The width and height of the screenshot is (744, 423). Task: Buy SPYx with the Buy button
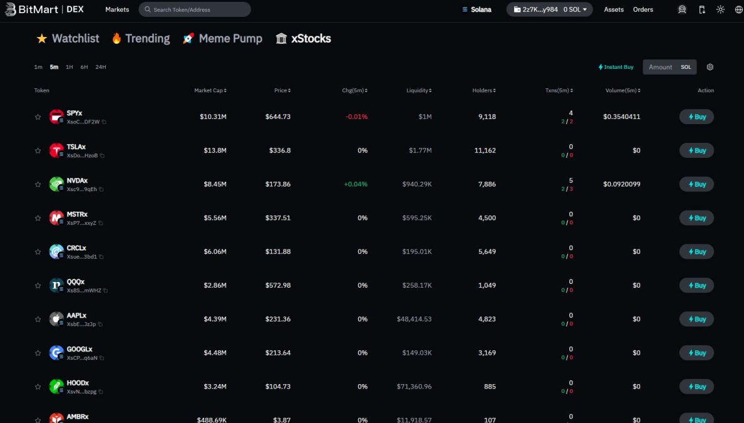(696, 117)
